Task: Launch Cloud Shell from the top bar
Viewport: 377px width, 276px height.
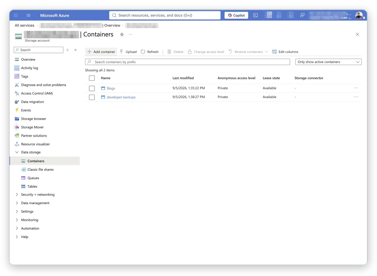Action: pos(256,15)
